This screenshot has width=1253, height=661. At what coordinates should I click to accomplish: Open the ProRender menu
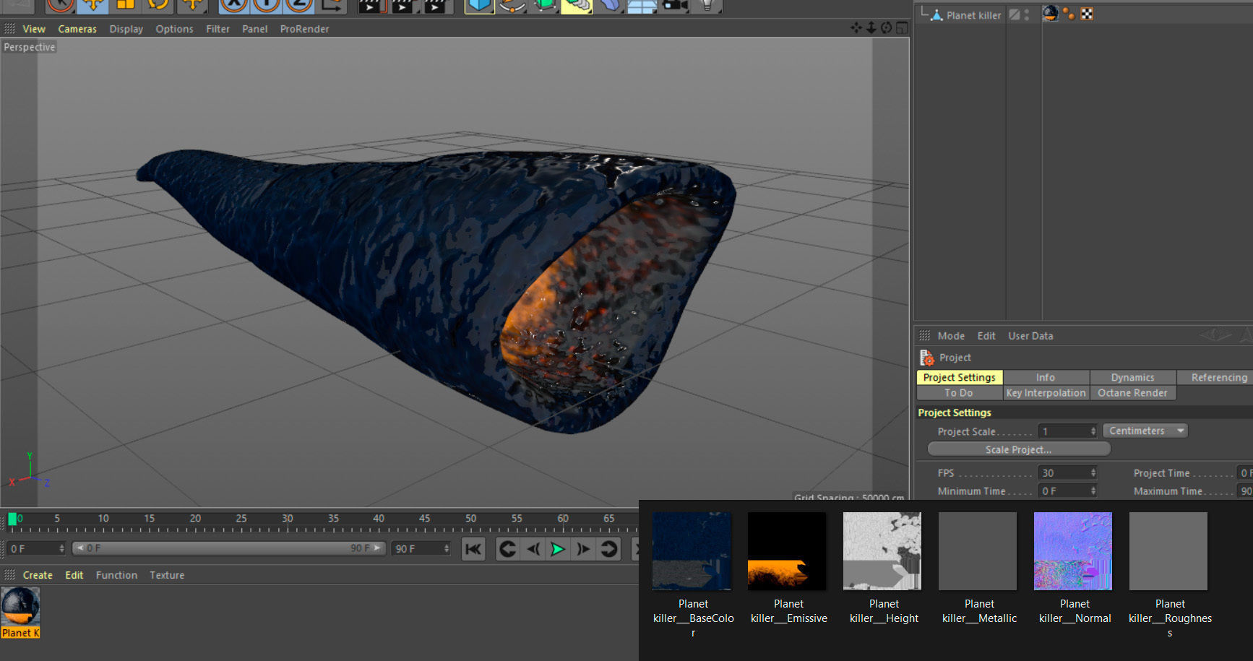tap(304, 29)
